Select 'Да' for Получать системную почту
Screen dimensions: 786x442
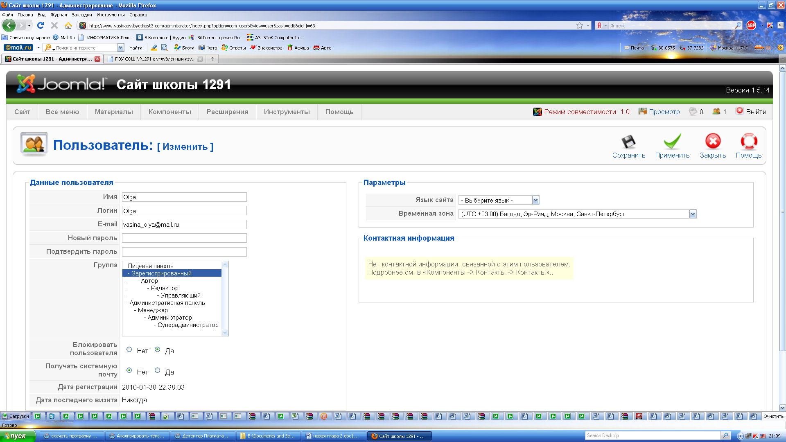click(x=157, y=370)
